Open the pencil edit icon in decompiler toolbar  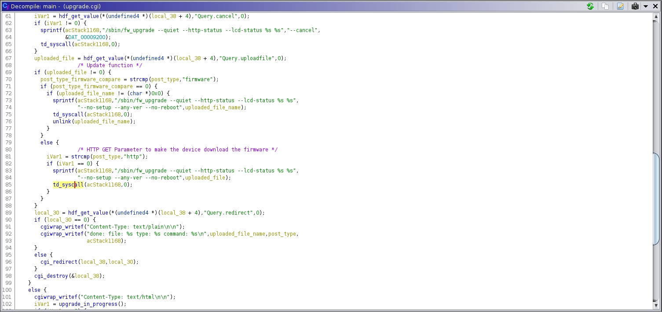pyautogui.click(x=620, y=6)
